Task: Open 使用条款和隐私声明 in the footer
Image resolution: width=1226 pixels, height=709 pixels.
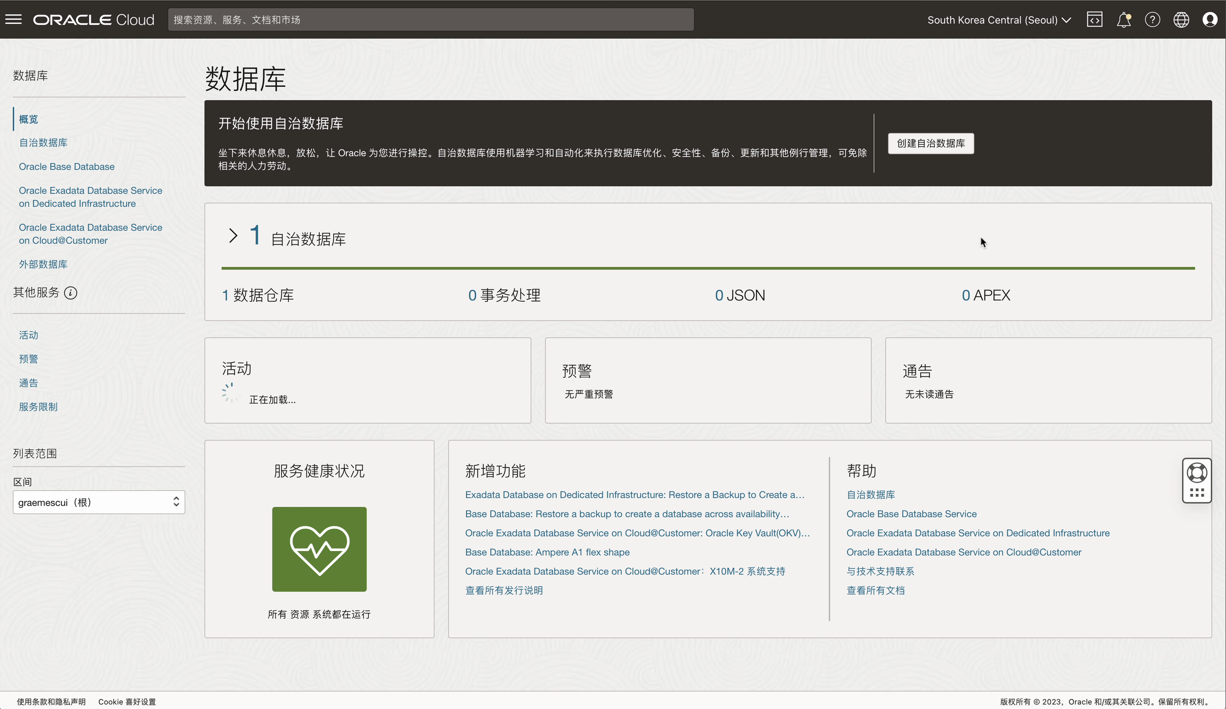Action: pos(51,701)
